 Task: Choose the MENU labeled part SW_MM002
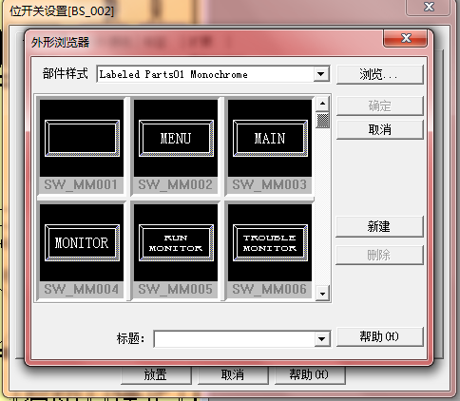(x=176, y=146)
